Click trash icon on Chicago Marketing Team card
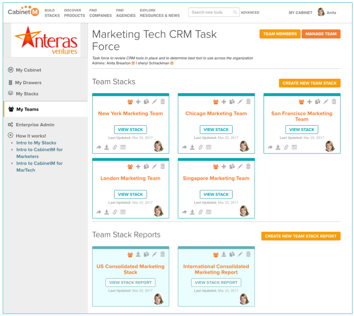Viewport: 354px width, 316px height. [249, 102]
